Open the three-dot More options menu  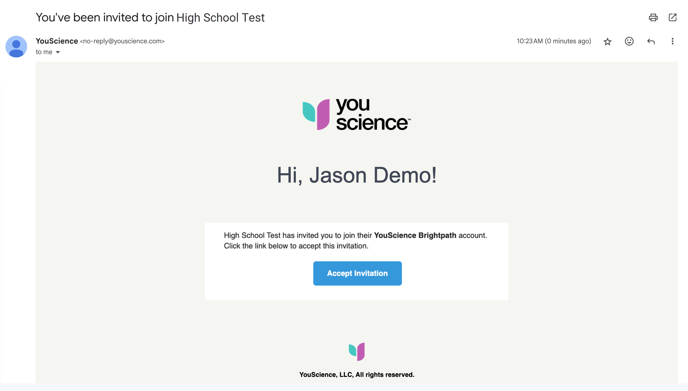point(672,41)
